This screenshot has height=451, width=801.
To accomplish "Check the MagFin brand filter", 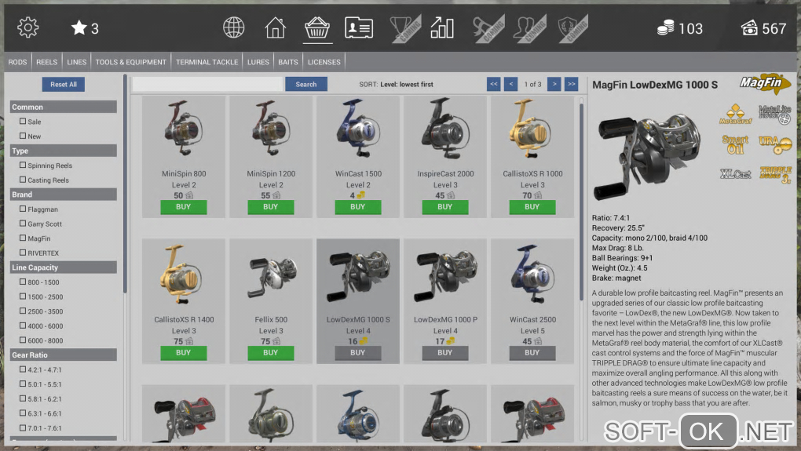I will 23,238.
